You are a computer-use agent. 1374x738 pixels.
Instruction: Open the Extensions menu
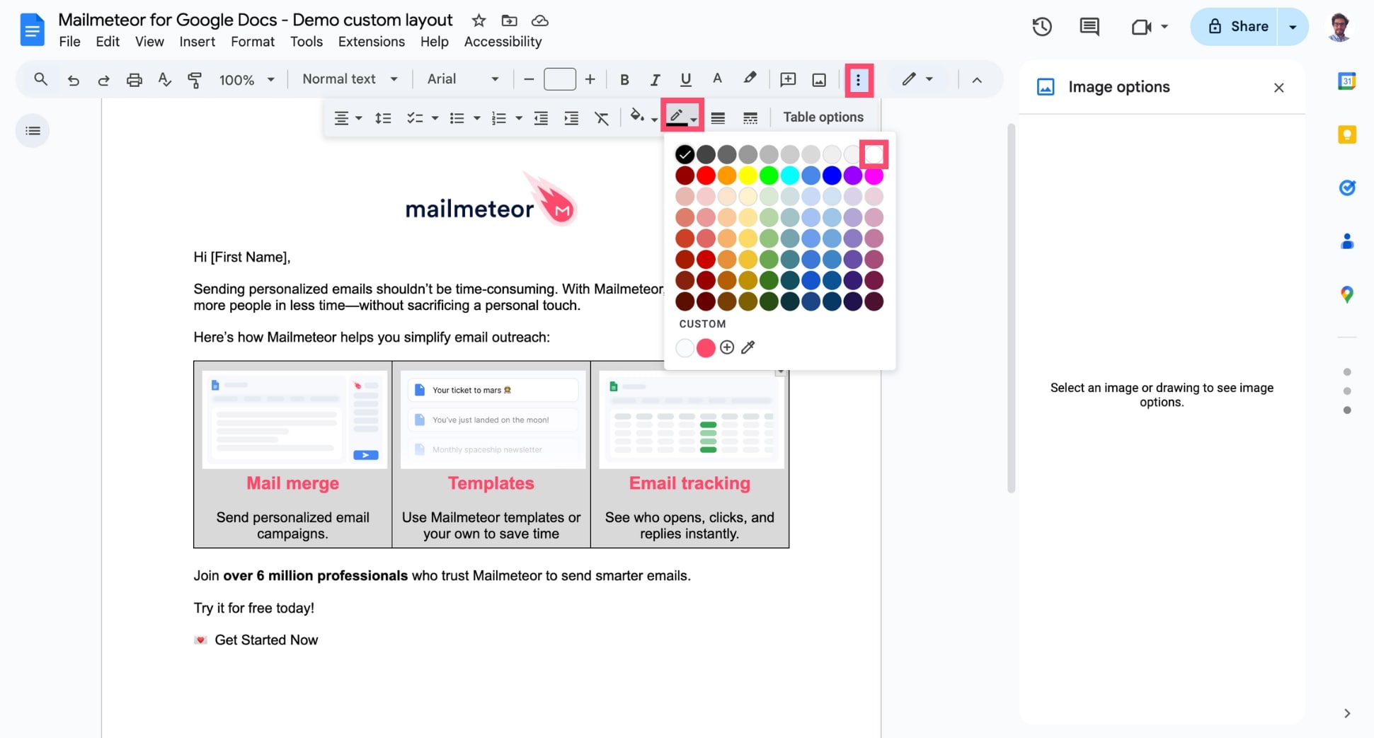click(372, 42)
